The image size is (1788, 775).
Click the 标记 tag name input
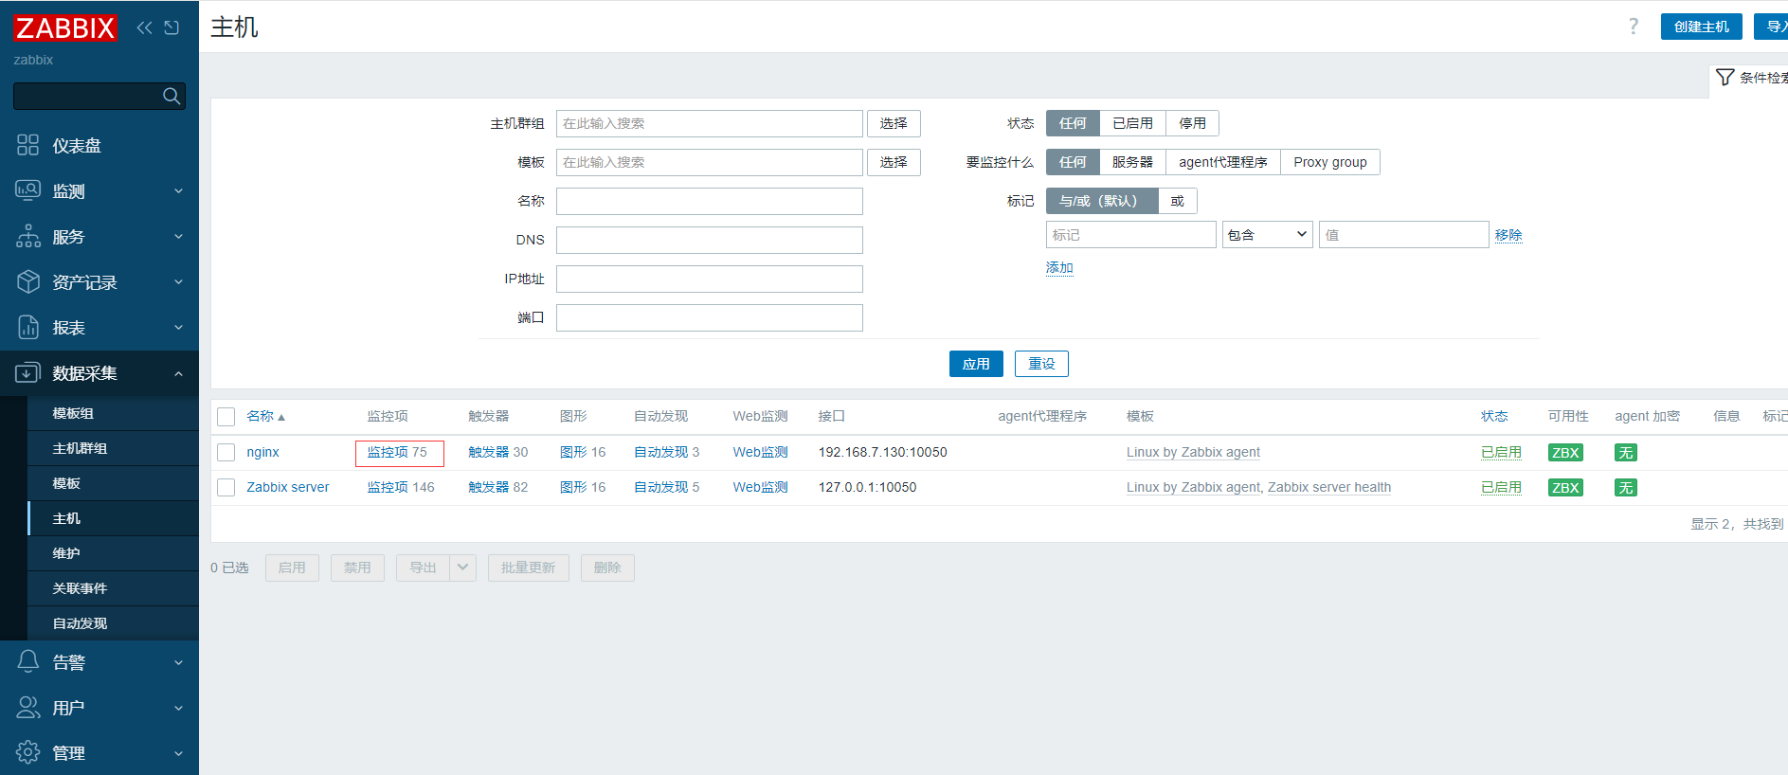tap(1130, 234)
